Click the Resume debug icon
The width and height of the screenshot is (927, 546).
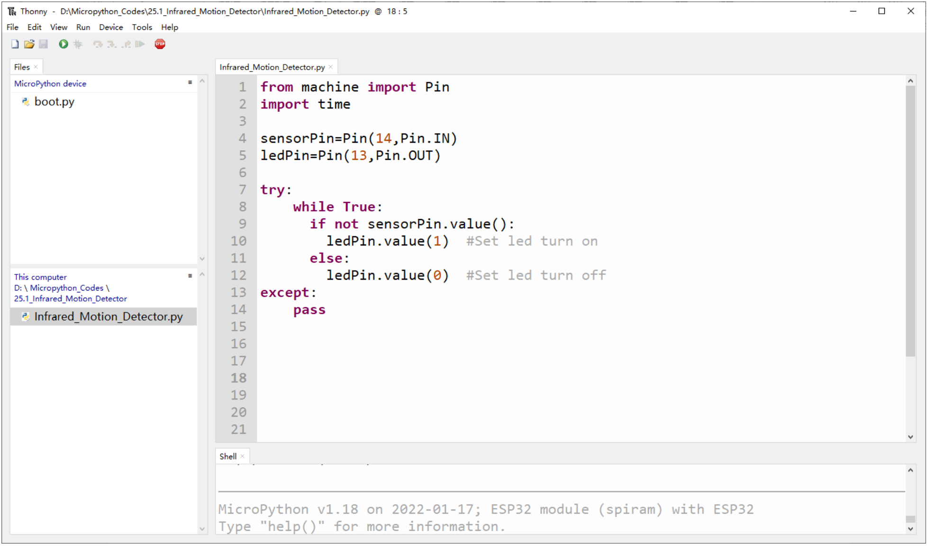140,44
